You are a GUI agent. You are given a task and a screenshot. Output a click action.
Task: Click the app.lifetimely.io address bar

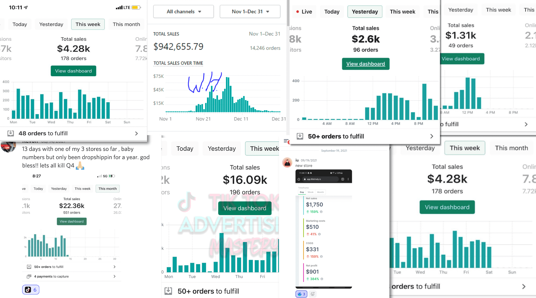point(321,179)
